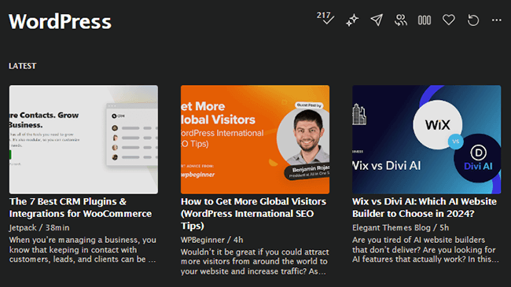Change layout with the columns view icon
Image resolution: width=511 pixels, height=287 pixels.
click(425, 20)
